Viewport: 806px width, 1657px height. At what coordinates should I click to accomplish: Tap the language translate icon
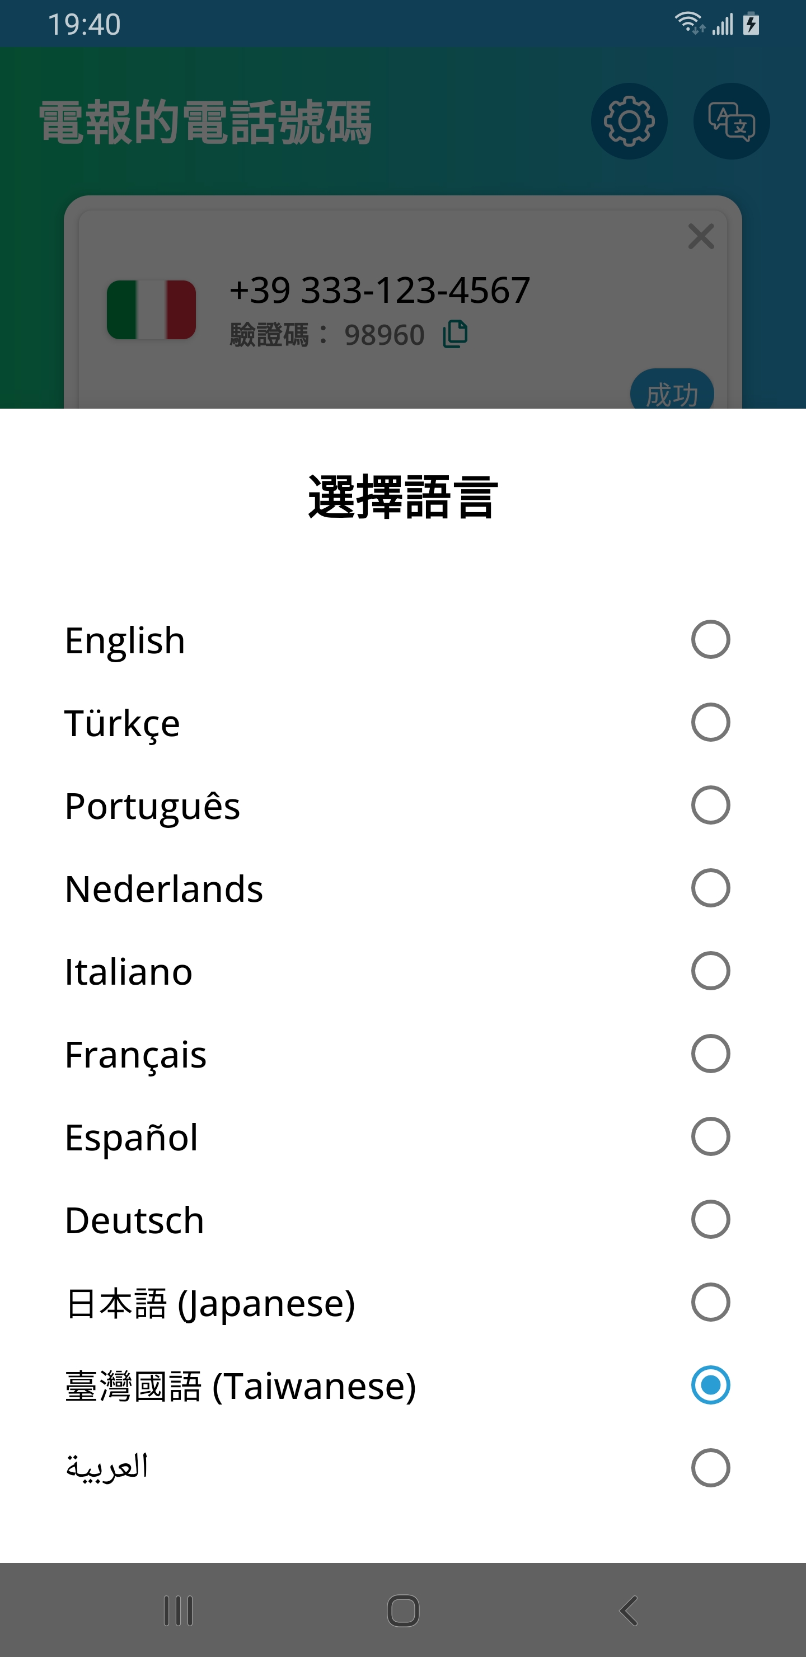coord(731,121)
